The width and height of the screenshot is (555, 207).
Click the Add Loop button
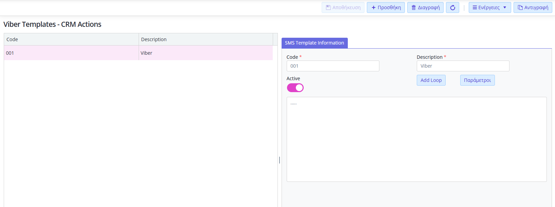pos(431,80)
